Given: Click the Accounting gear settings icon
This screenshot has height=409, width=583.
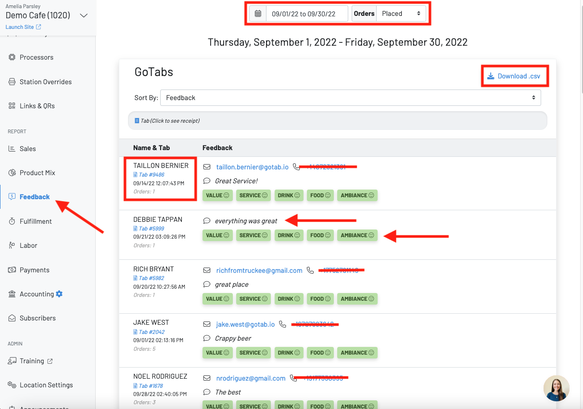Looking at the screenshot, I should coord(59,294).
